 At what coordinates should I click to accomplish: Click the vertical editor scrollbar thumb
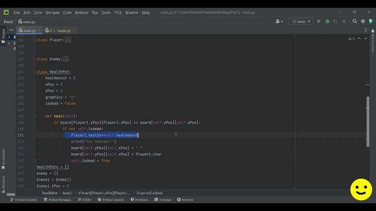[368, 121]
